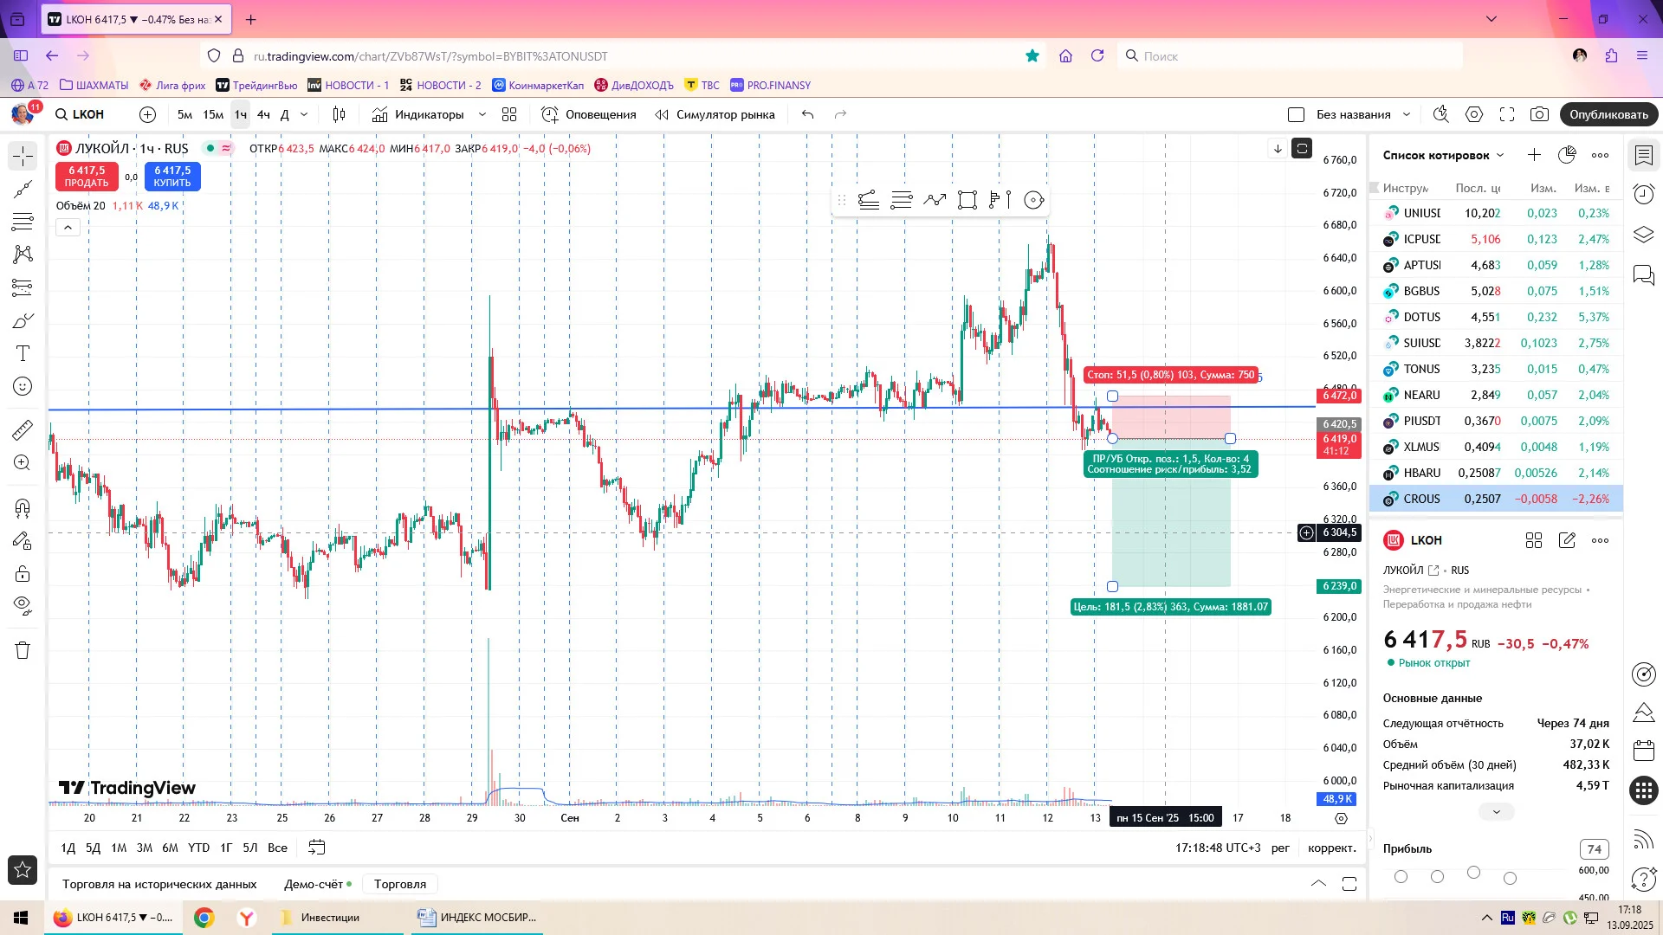This screenshot has width=1663, height=935.
Task: Select the 4ч timeframe
Action: click(x=263, y=114)
